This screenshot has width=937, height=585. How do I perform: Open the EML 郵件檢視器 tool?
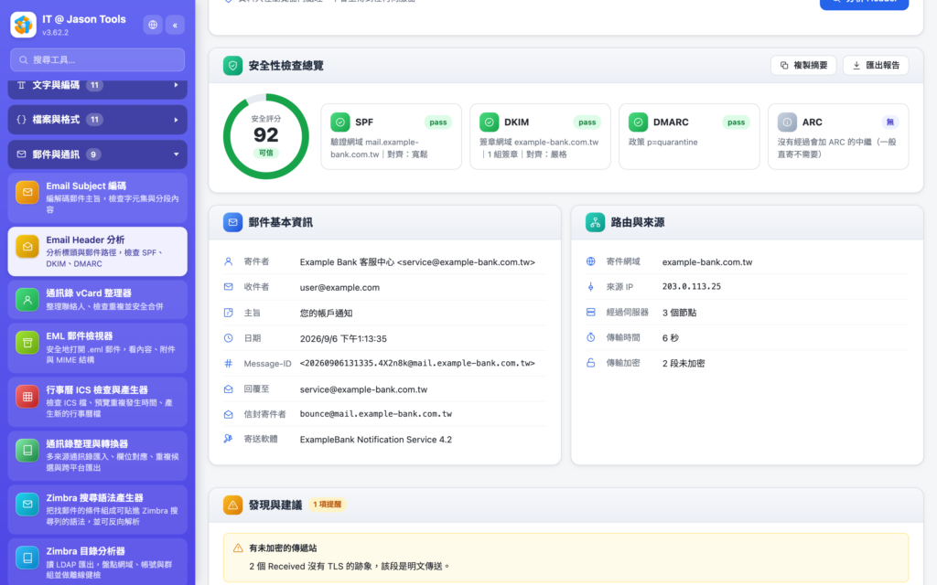pos(97,348)
